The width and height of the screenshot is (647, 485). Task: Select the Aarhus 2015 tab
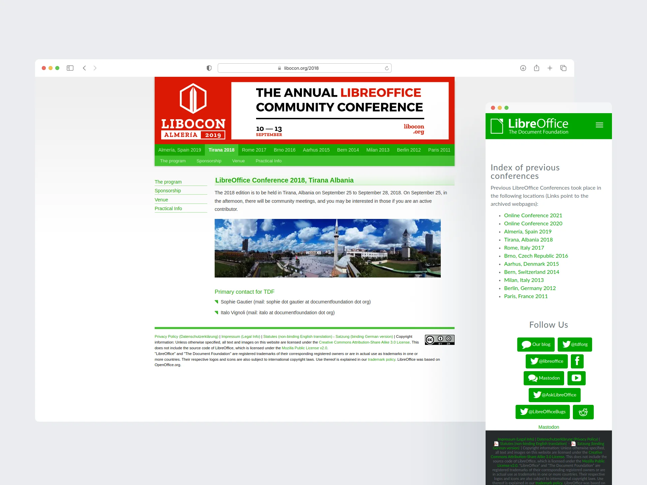click(316, 150)
